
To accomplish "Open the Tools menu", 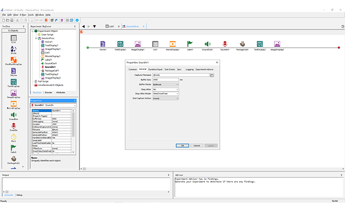I will (x=31, y=15).
